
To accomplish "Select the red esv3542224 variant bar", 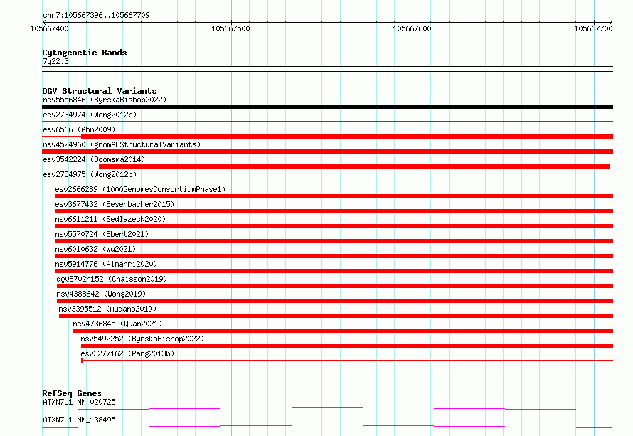I will pos(354,166).
